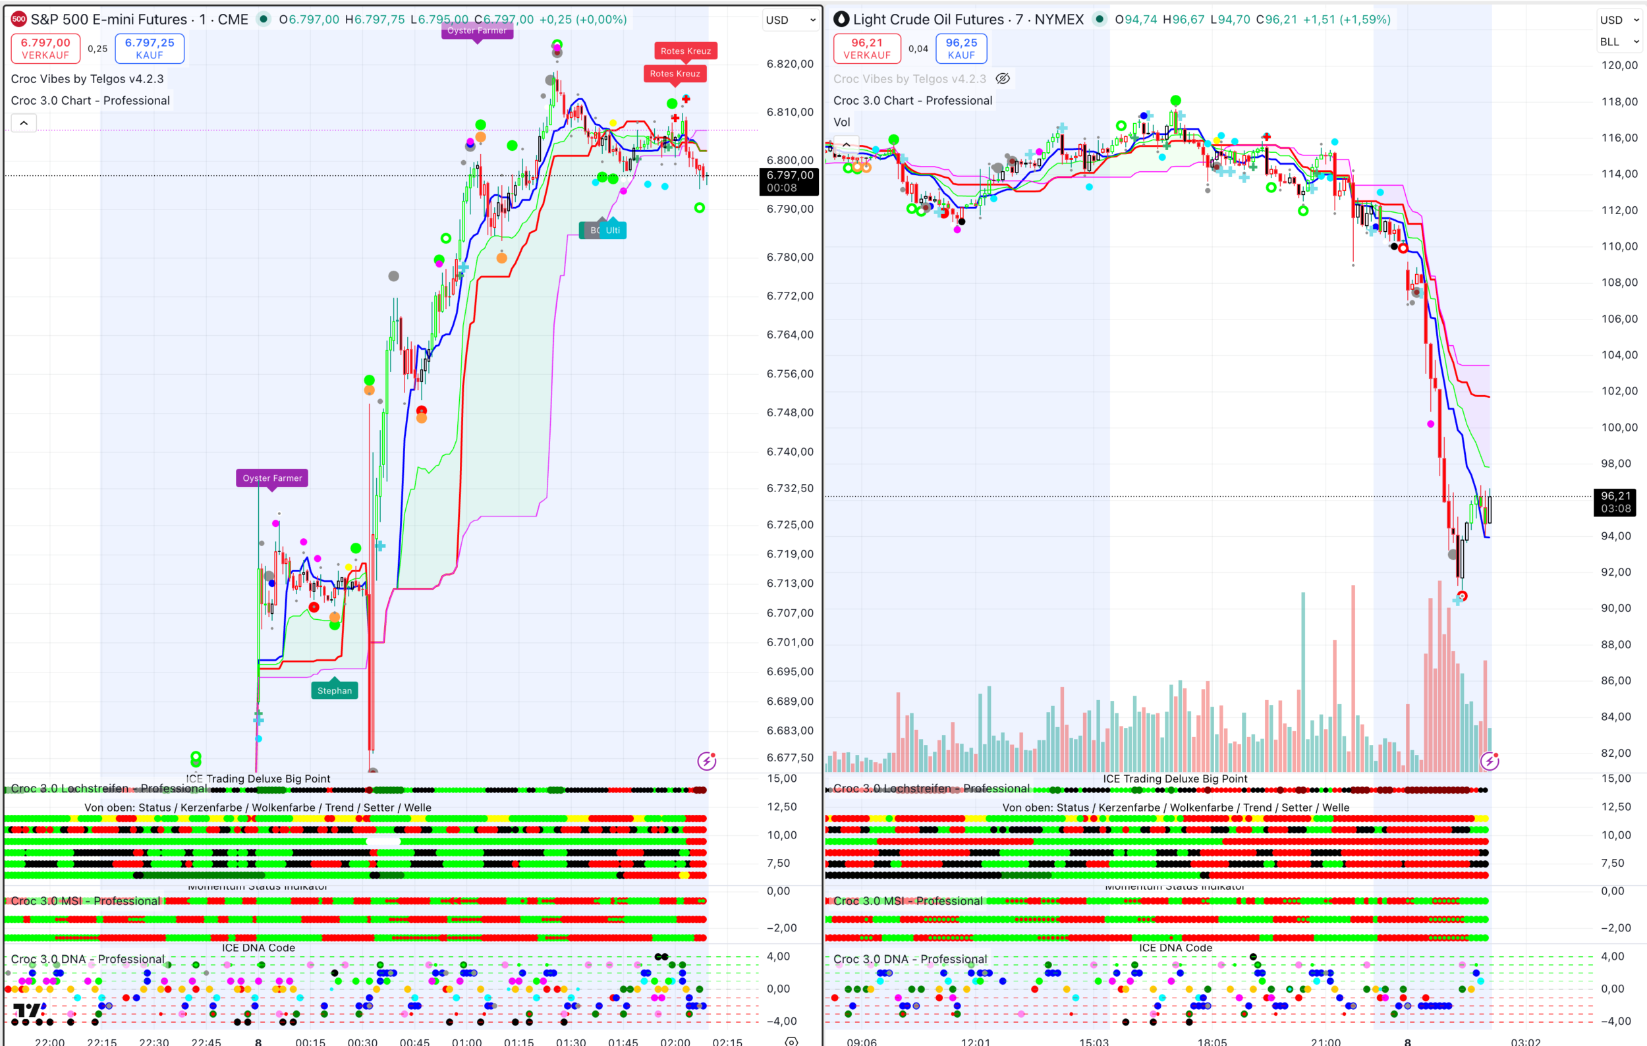1647x1046 pixels.
Task: Click the S&P 500 symbol logo icon
Action: (18, 19)
